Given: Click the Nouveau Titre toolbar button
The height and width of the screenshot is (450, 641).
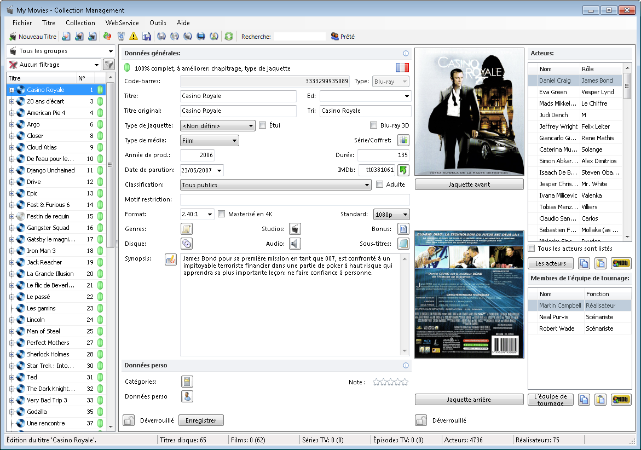Looking at the screenshot, I should pos(33,36).
